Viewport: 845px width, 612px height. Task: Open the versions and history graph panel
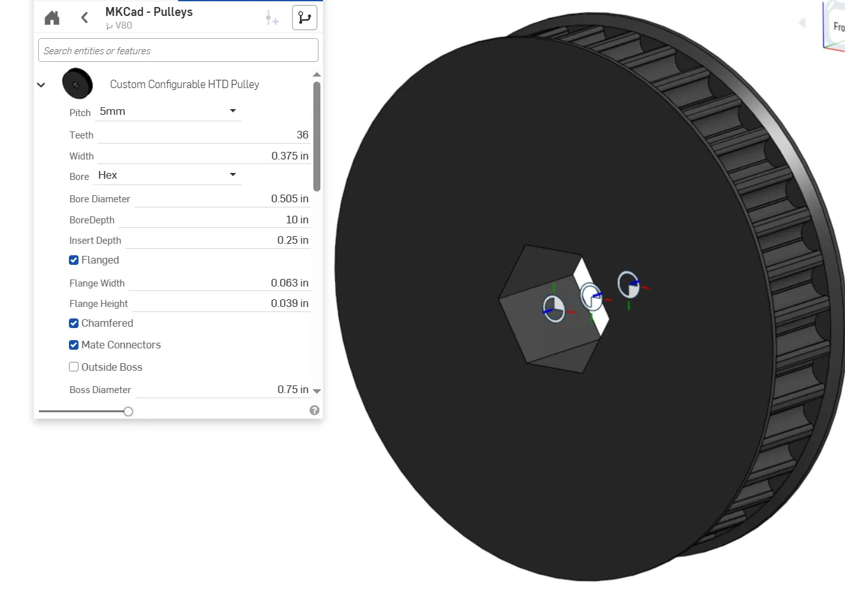point(304,17)
